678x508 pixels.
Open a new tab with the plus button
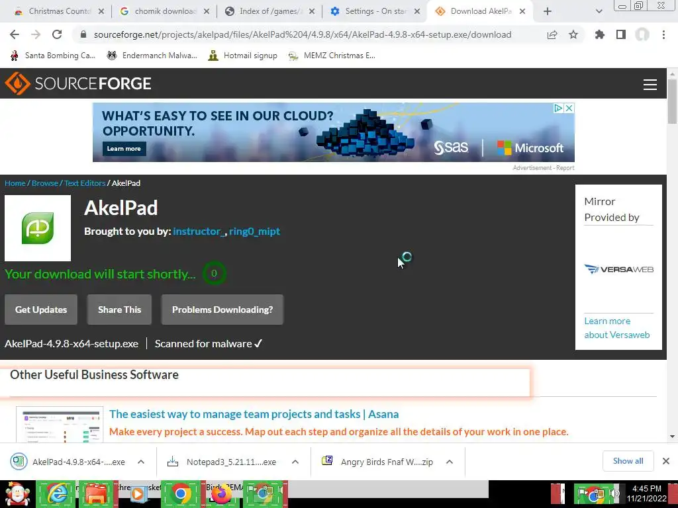(548, 11)
